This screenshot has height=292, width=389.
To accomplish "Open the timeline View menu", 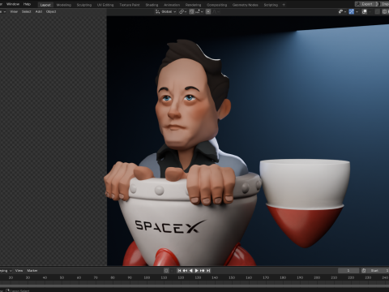I will pos(19,270).
